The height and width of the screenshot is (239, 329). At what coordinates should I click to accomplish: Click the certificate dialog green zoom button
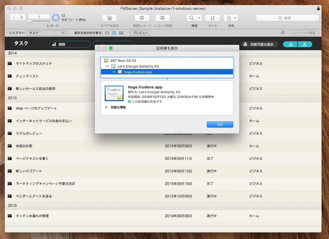coord(111,48)
